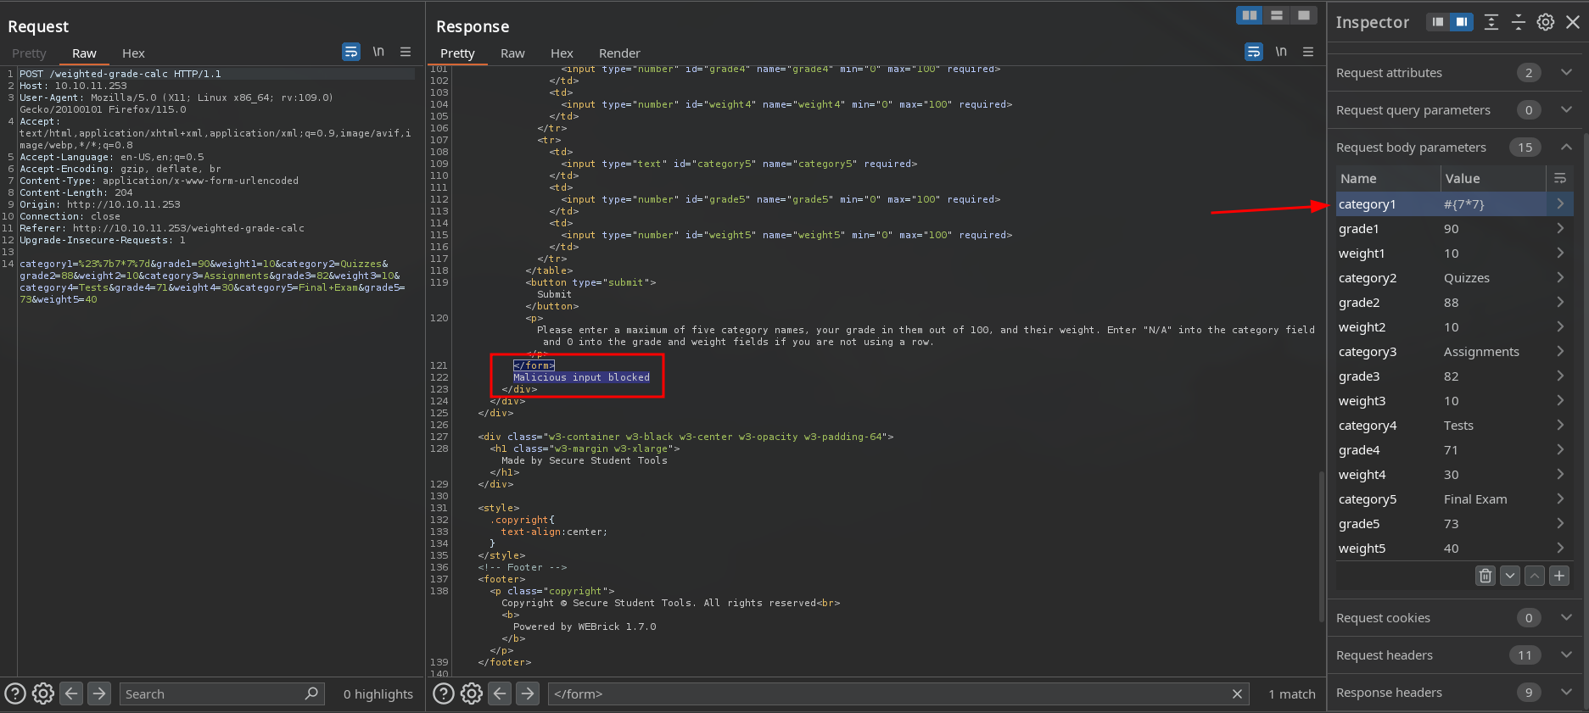
Task: Switch Response view to Pretty tab
Action: click(457, 53)
